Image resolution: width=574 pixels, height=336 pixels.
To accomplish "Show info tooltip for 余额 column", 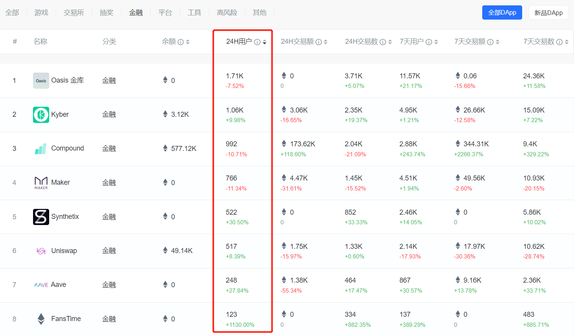I will tap(180, 42).
